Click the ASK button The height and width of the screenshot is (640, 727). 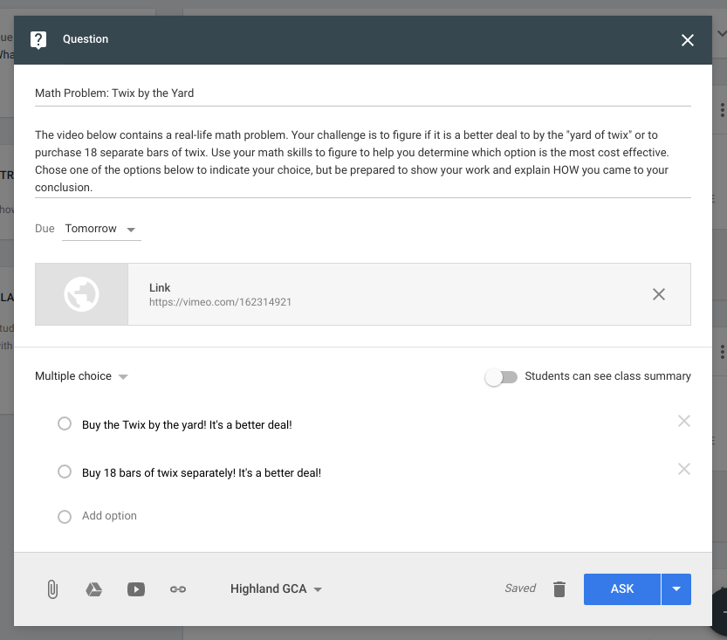coord(621,589)
